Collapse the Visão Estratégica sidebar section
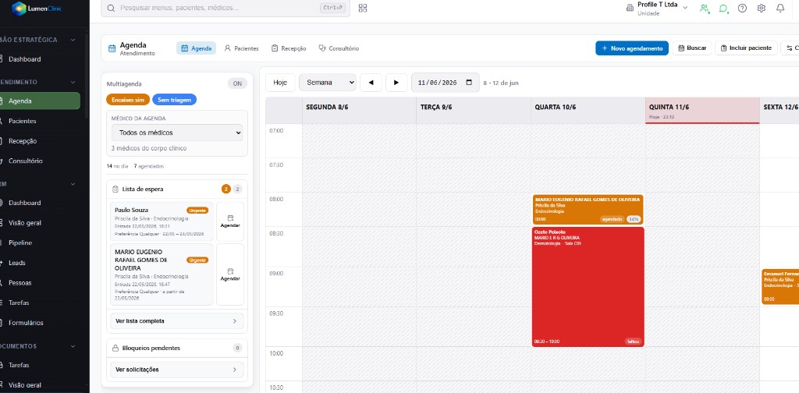Viewport: 799px width, 393px height. tap(73, 40)
